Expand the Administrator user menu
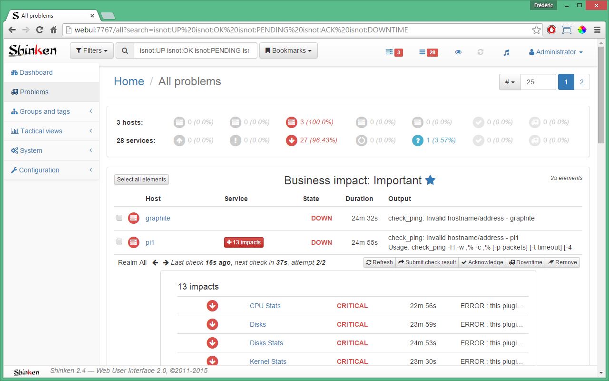609x381 pixels. pos(556,52)
